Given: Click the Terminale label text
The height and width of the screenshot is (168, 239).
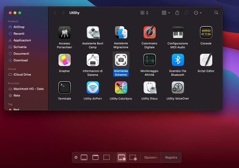Looking at the screenshot, I should (65, 99).
